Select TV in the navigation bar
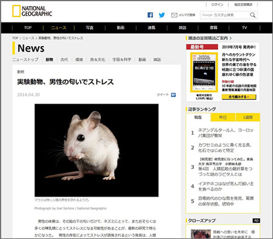Image resolution: width=273 pixels, height=239 pixels. [244, 28]
